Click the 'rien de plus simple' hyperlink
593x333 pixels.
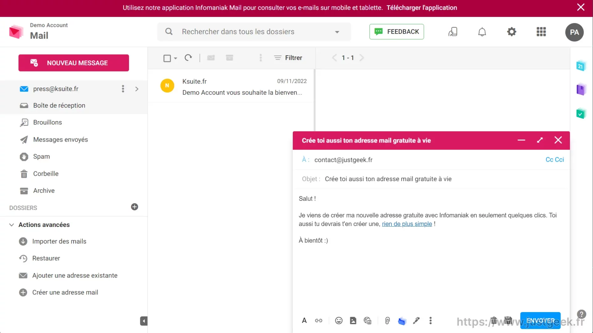[x=407, y=224]
